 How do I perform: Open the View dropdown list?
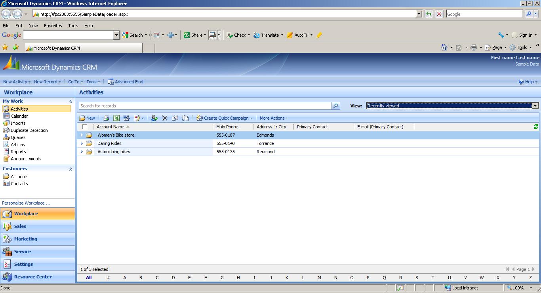(535, 106)
